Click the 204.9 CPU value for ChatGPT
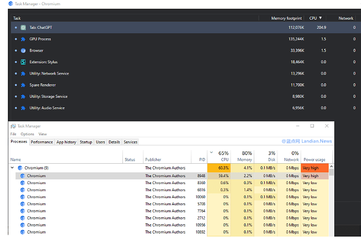 pos(321,27)
